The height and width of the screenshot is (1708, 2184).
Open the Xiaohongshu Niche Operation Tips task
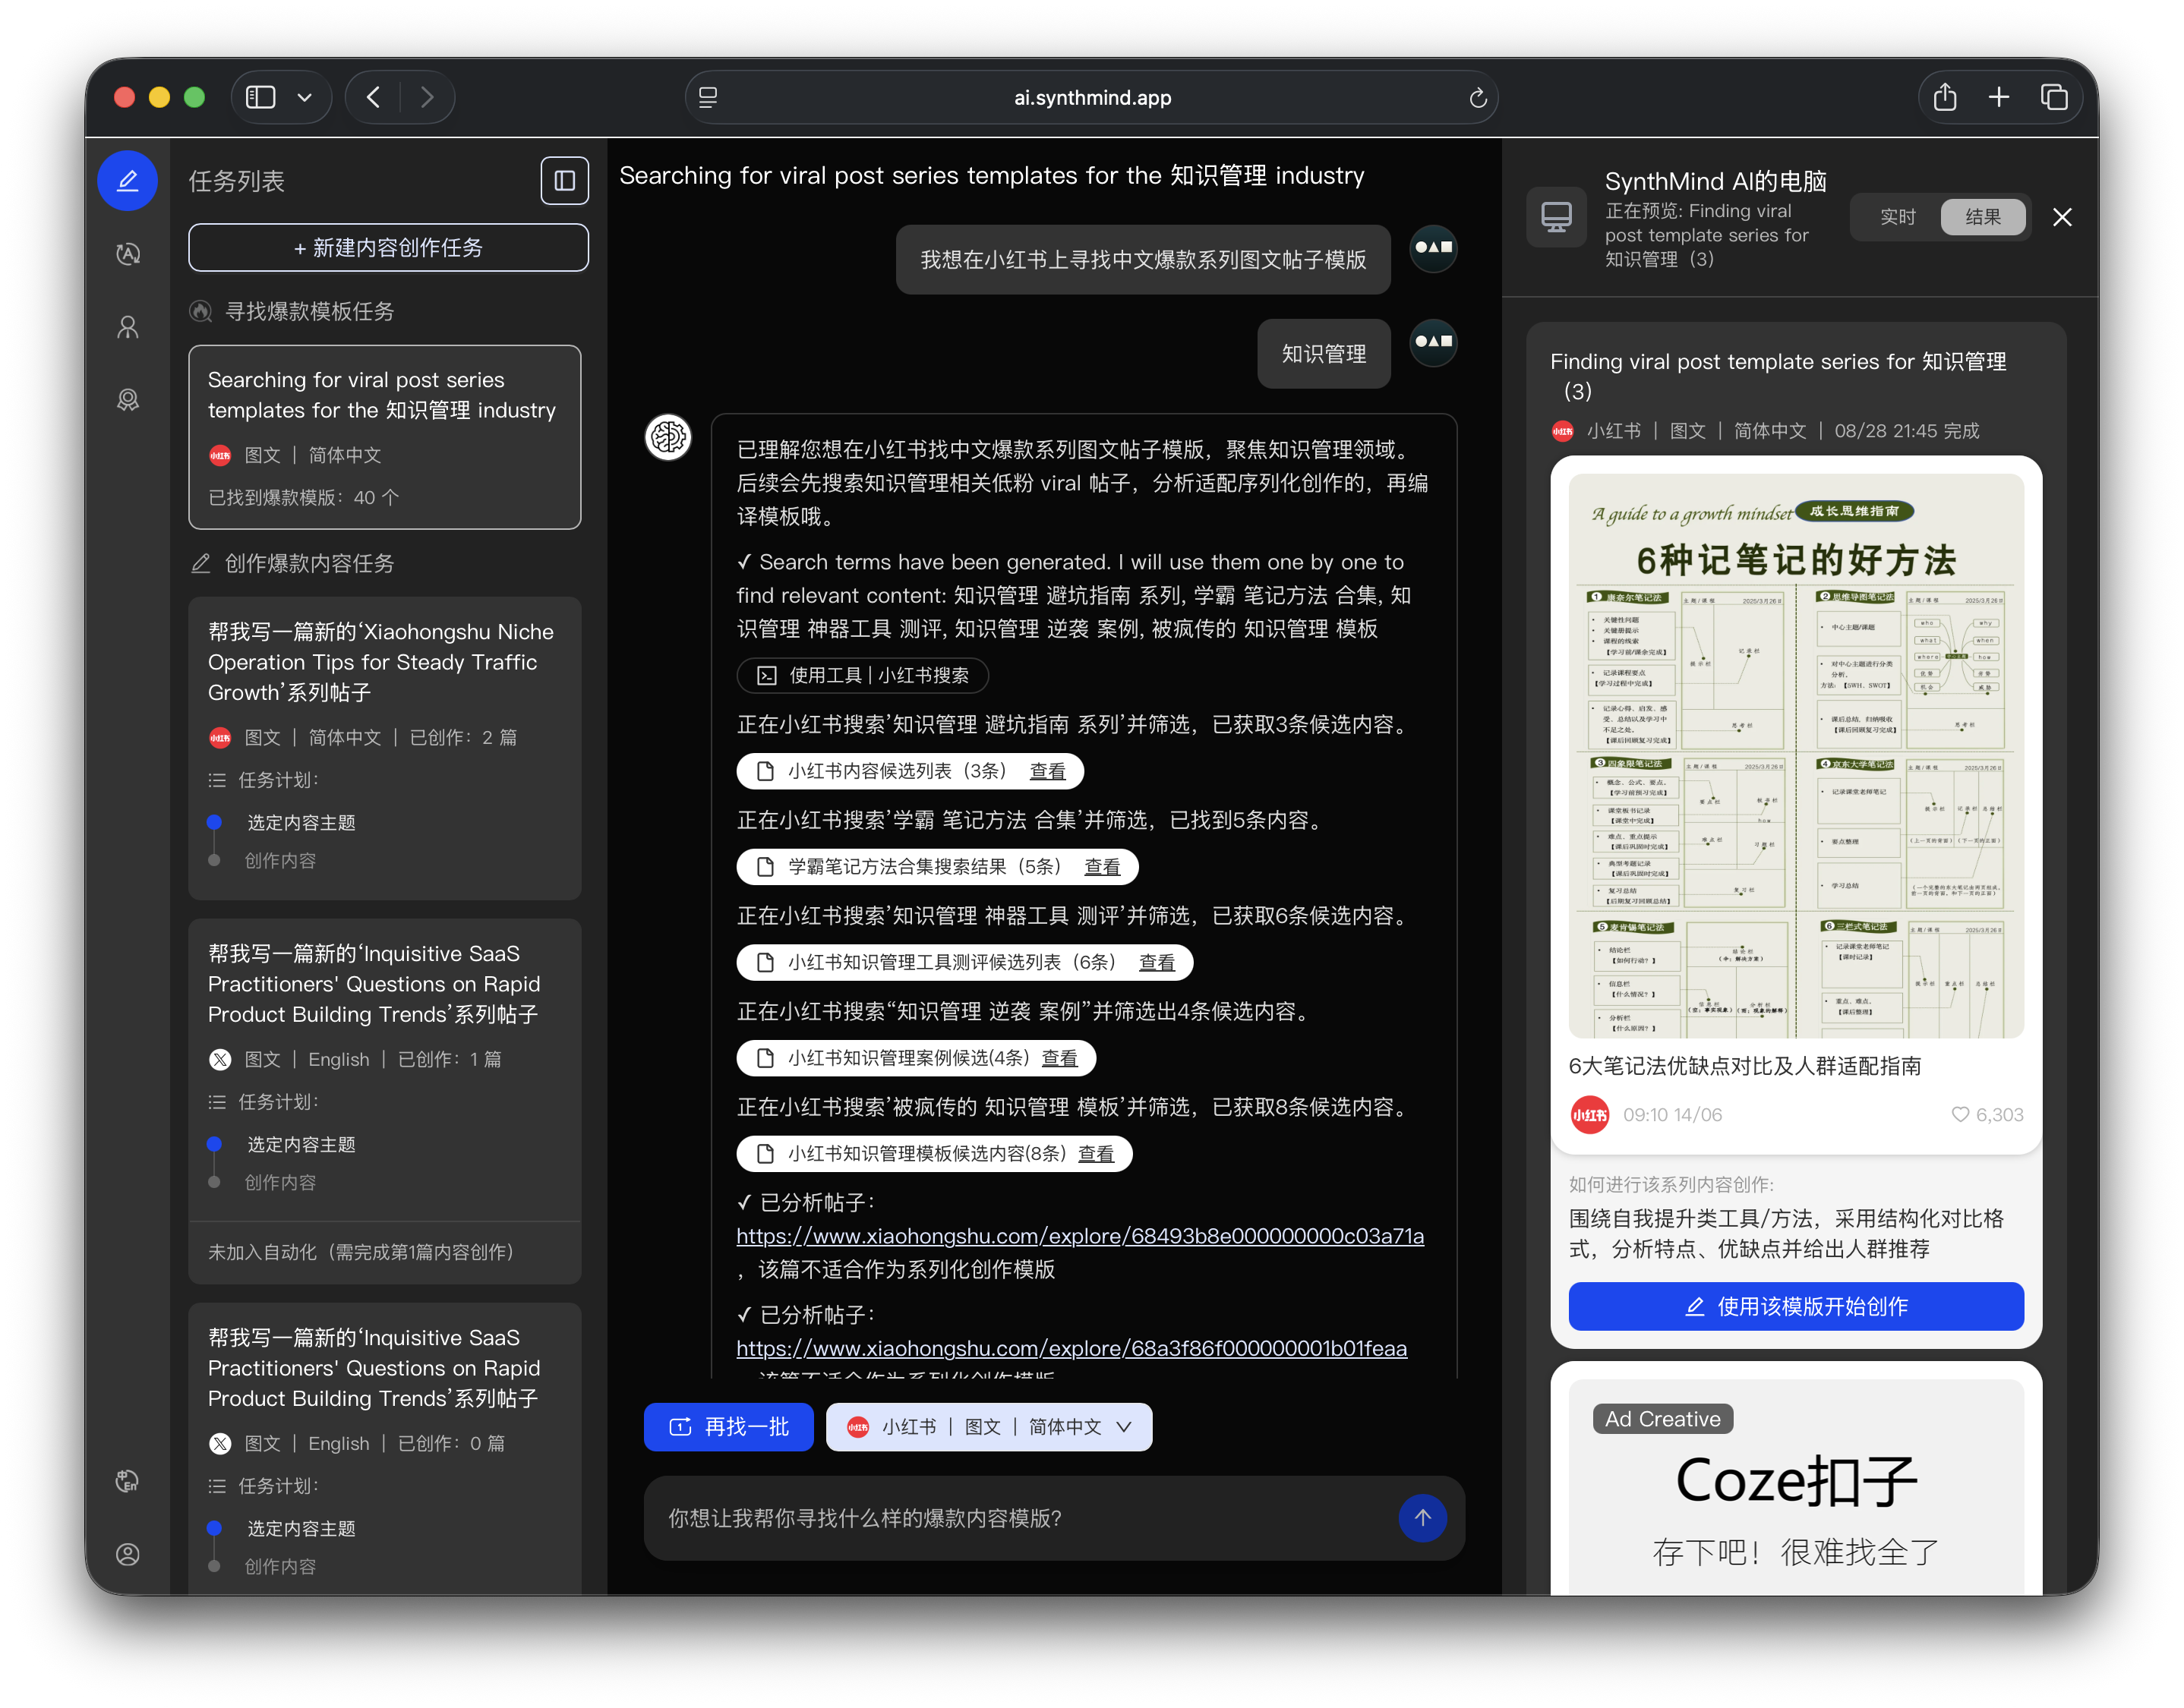(x=384, y=747)
